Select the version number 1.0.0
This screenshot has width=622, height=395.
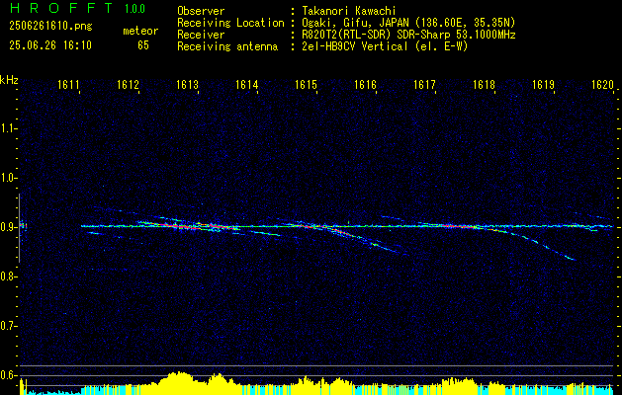(x=134, y=9)
